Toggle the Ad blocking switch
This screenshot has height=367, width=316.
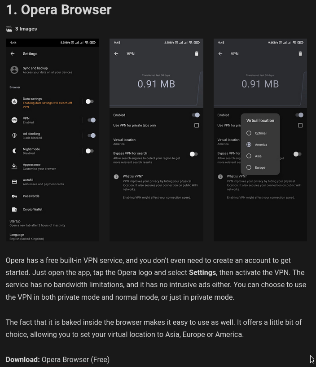(92, 135)
